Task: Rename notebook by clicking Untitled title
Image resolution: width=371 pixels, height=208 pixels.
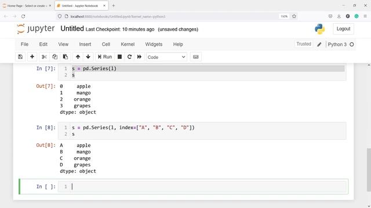Action: point(72,28)
